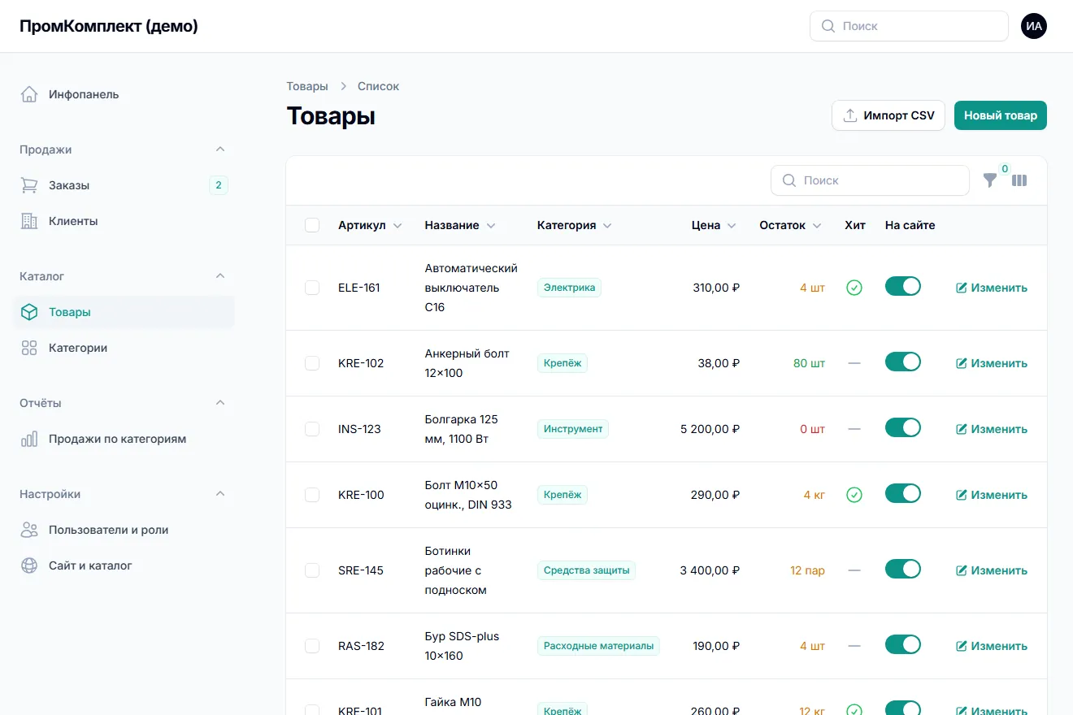This screenshot has height=715, width=1073.
Task: Click the cart icon next to Заказы
Action: tap(29, 185)
